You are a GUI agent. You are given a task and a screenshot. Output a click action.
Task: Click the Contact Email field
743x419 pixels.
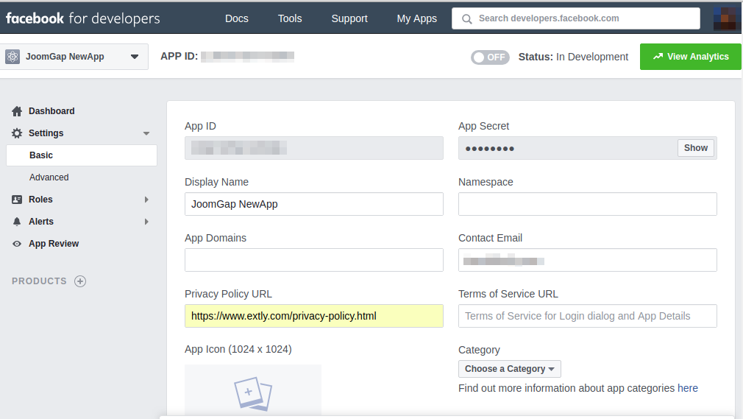588,260
